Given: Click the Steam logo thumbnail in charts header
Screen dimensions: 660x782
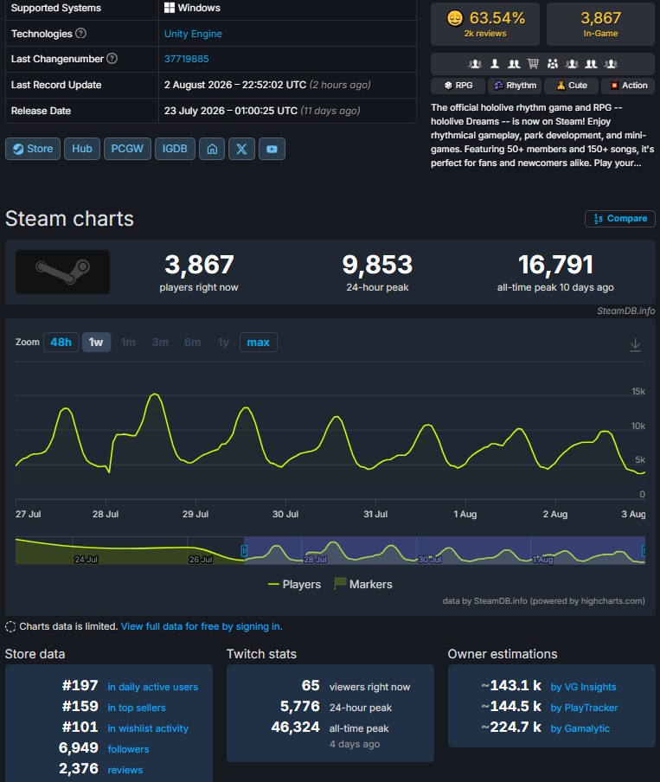Looking at the screenshot, I should tap(63, 272).
